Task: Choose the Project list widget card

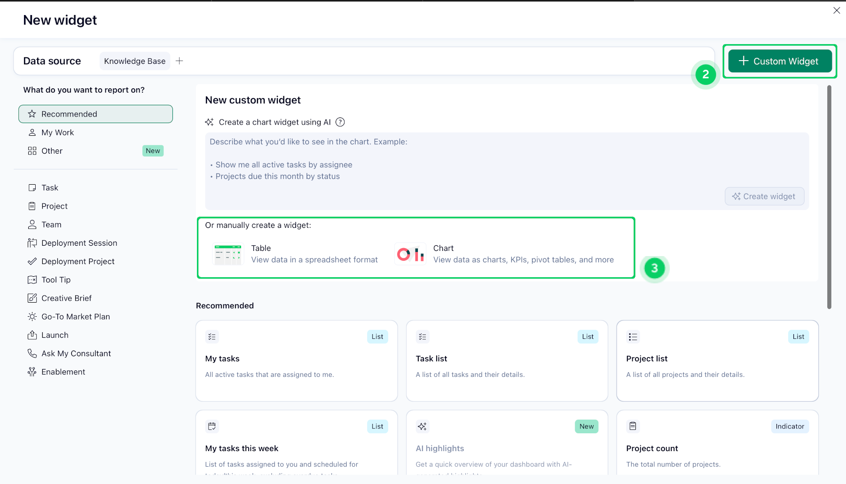Action: coord(717,361)
